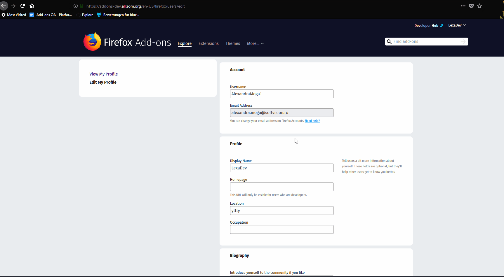Open the Bewertungen für blue... bookmark
The width and height of the screenshot is (504, 277).
pyautogui.click(x=118, y=15)
